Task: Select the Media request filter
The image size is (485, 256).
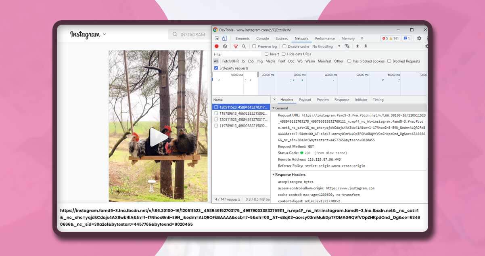Action: coord(270,61)
